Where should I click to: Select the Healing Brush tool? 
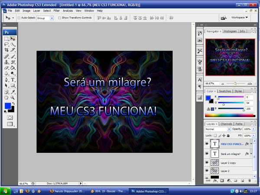pos(6,56)
